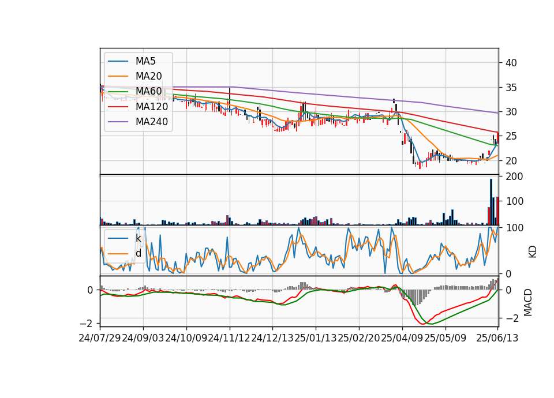Click the MA120 legend label

coord(152,107)
